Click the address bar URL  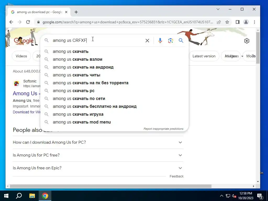click(x=127, y=22)
